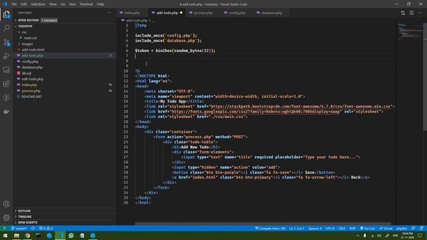
Task: Open the Manage gear icon
Action: (6, 217)
